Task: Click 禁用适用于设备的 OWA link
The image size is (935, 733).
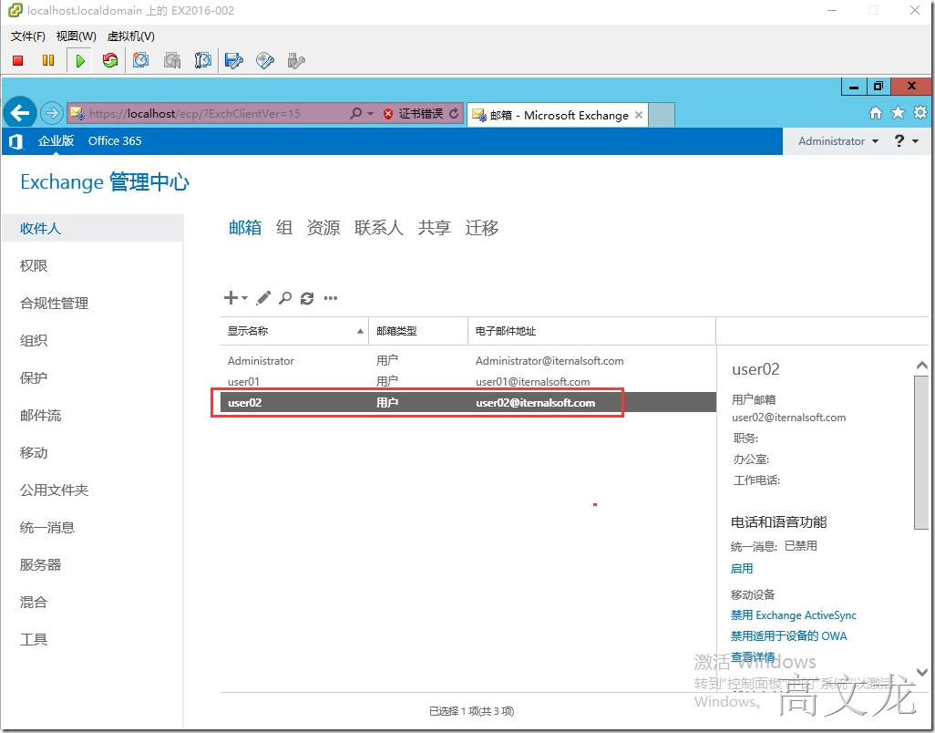Action: [x=789, y=635]
